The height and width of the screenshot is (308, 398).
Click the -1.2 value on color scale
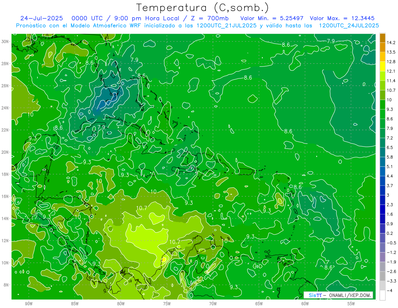click(391, 253)
